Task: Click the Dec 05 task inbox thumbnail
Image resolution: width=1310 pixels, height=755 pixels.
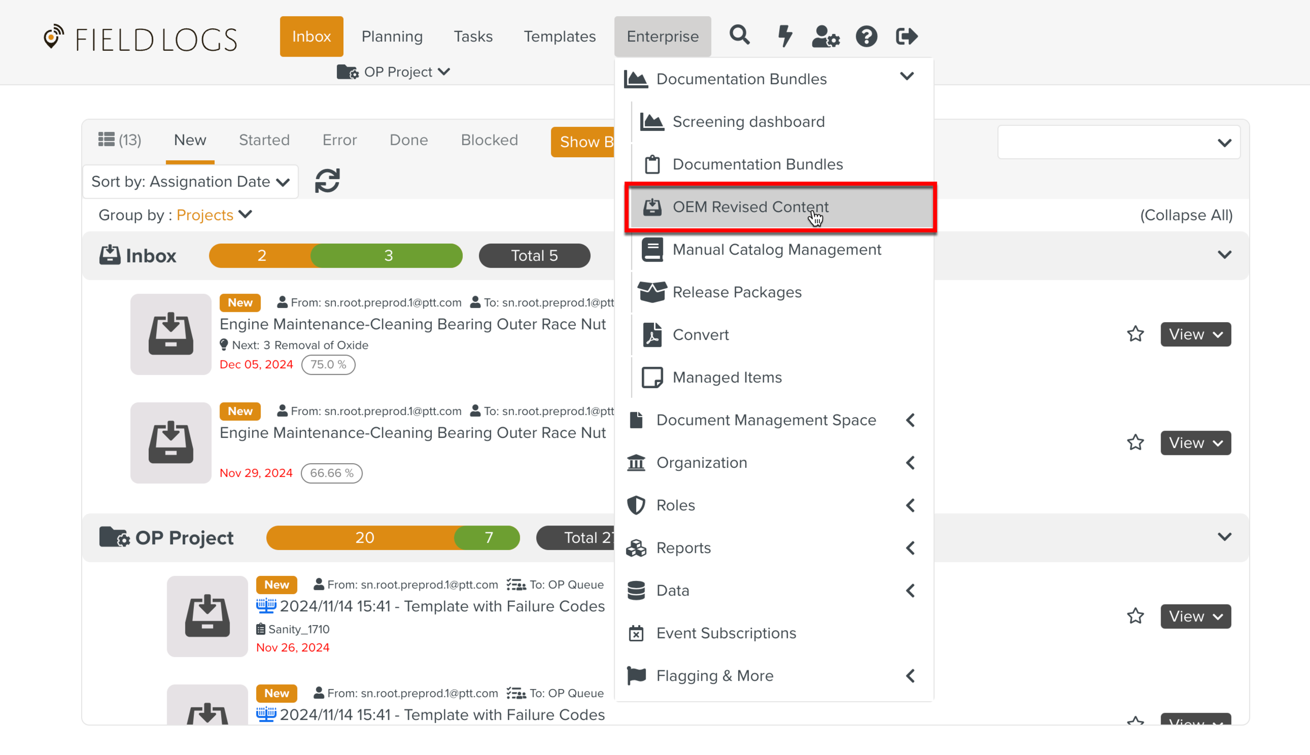Action: click(x=171, y=334)
